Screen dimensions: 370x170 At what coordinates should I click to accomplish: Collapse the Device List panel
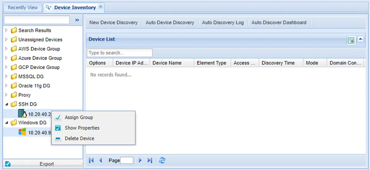(x=360, y=39)
